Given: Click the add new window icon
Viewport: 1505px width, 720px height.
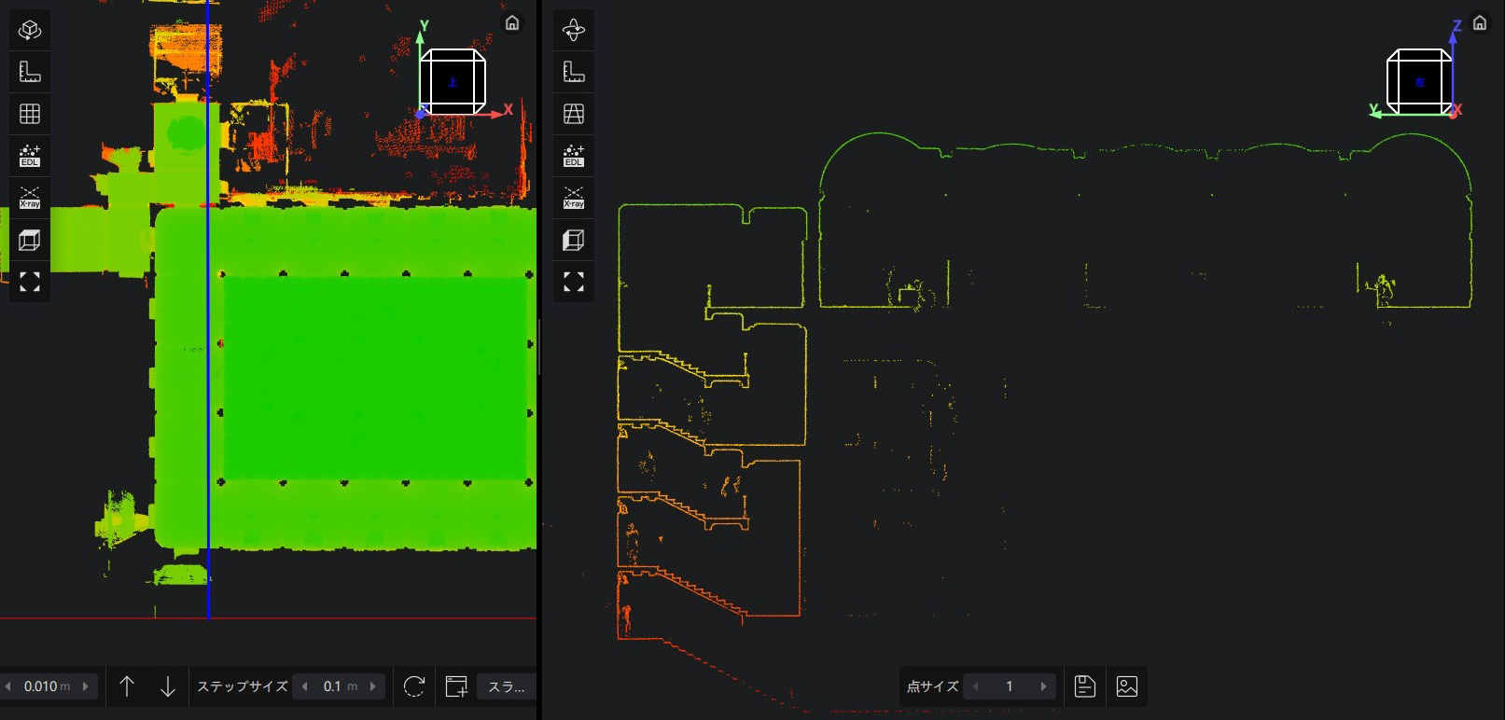Looking at the screenshot, I should point(456,686).
